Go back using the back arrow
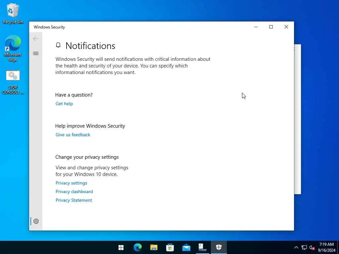The height and width of the screenshot is (254, 339). pos(36,39)
